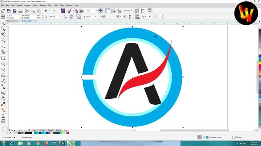The height and width of the screenshot is (146, 261).
Task: Print the document
Action: coord(20,11)
